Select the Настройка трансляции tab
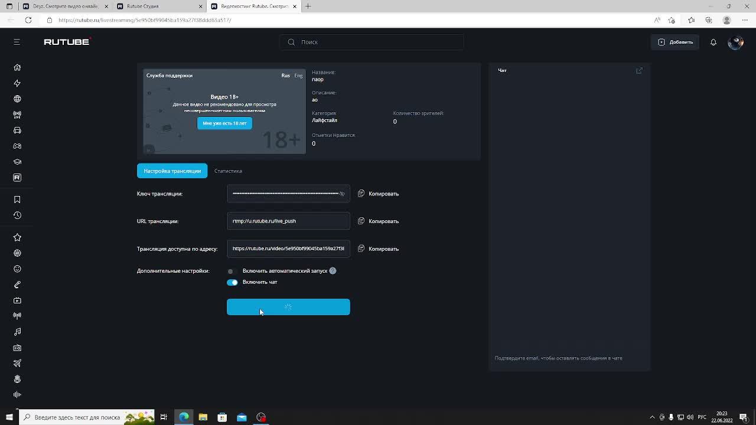Viewport: 756px width, 425px height. pyautogui.click(x=172, y=171)
